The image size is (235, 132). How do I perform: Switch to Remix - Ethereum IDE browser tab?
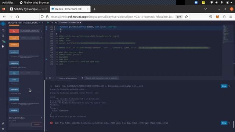70,9
